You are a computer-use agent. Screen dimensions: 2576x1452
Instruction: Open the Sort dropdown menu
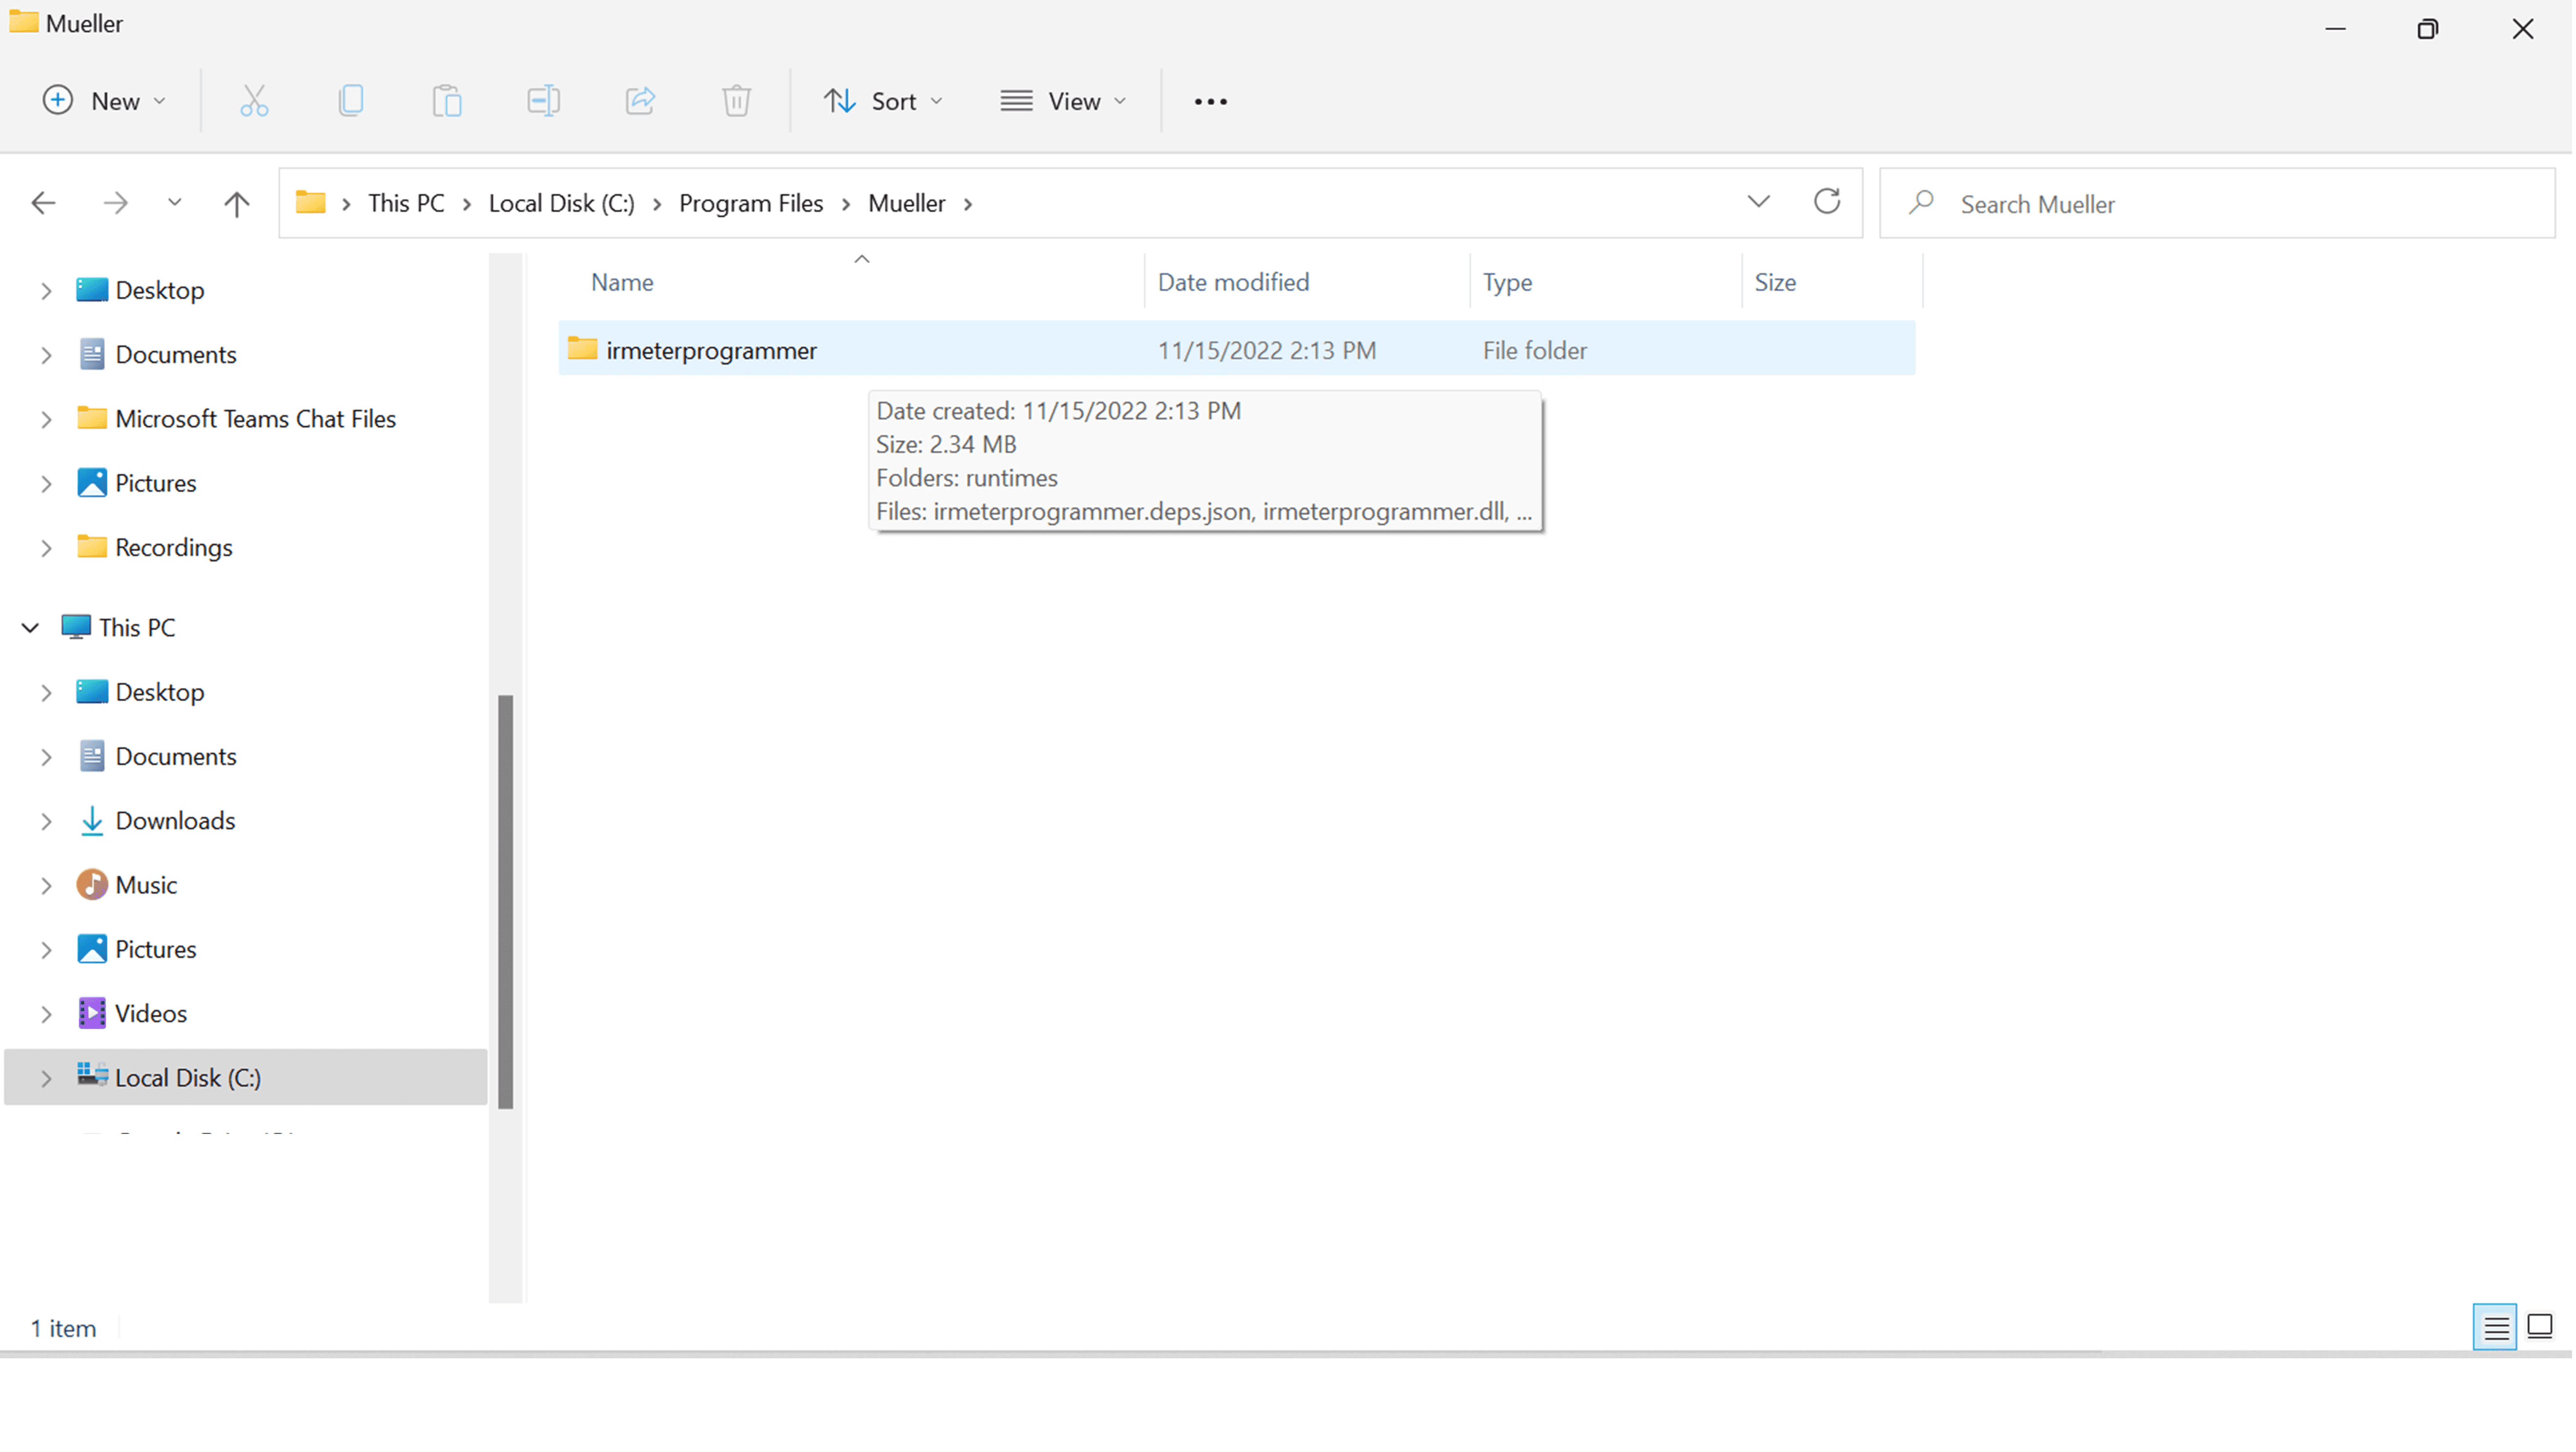click(x=884, y=101)
